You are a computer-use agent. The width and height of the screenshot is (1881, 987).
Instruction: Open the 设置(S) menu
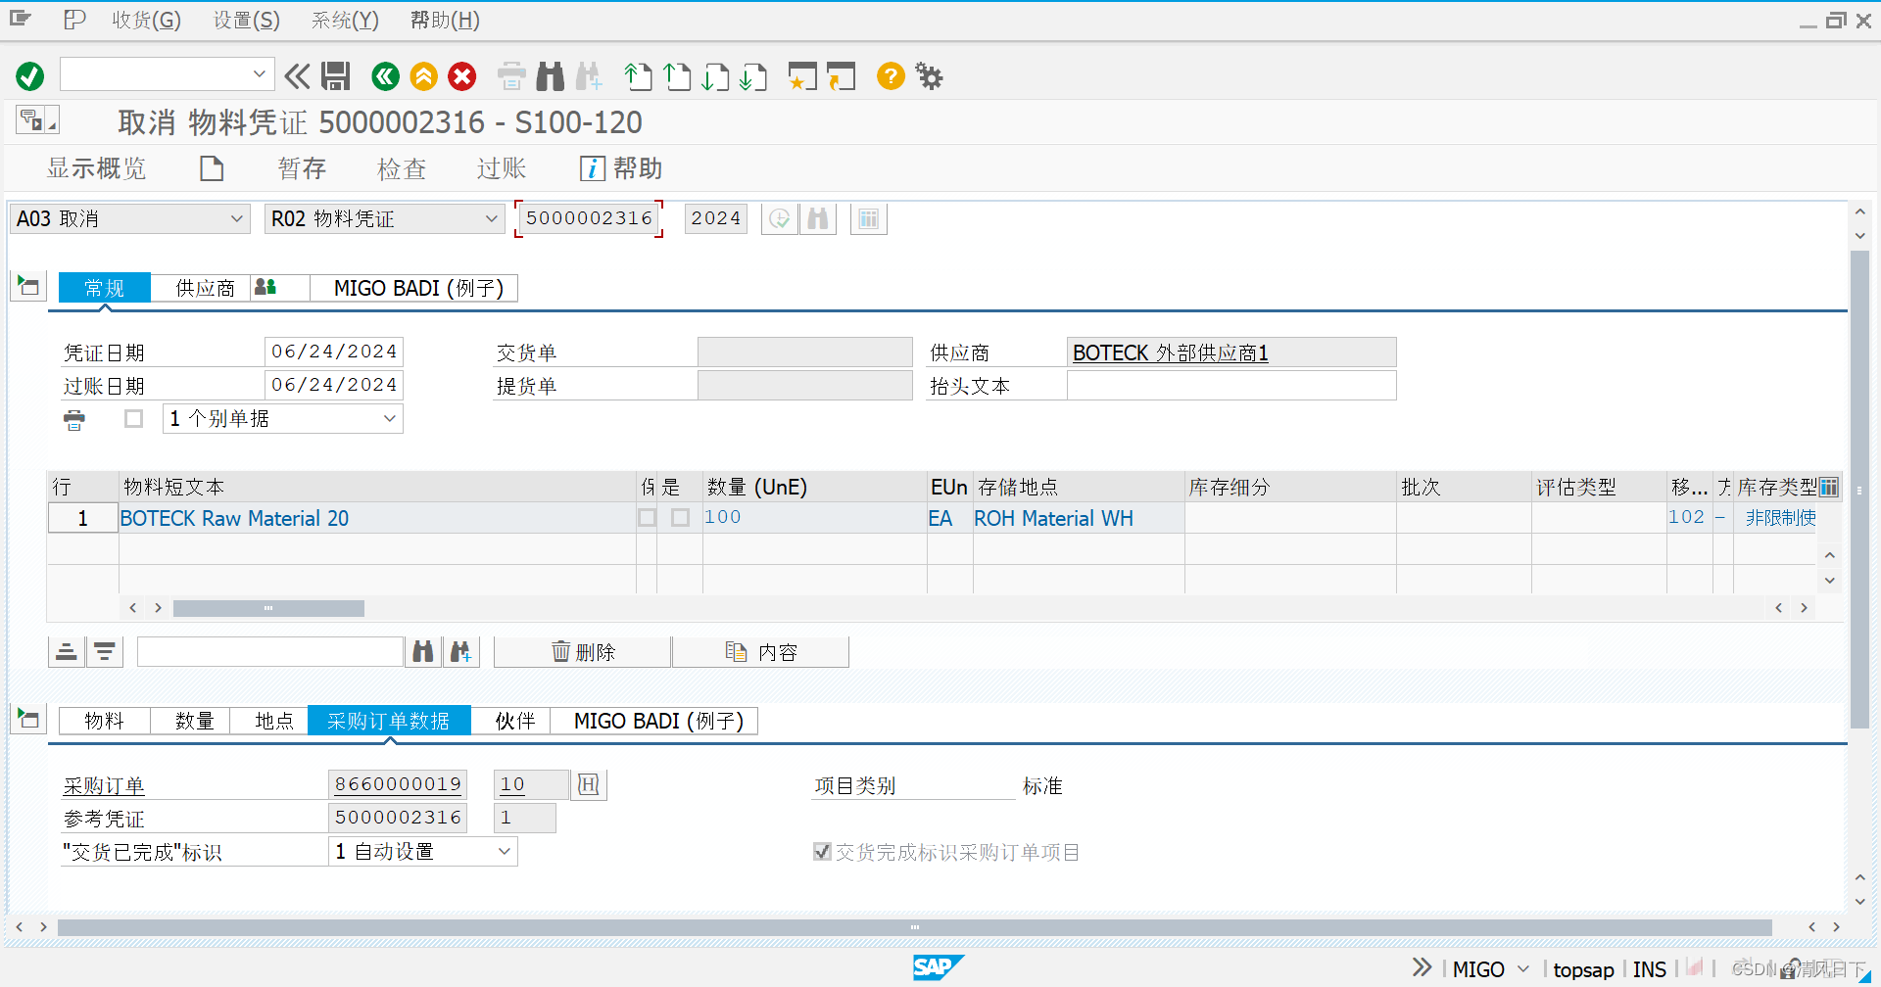pyautogui.click(x=247, y=20)
